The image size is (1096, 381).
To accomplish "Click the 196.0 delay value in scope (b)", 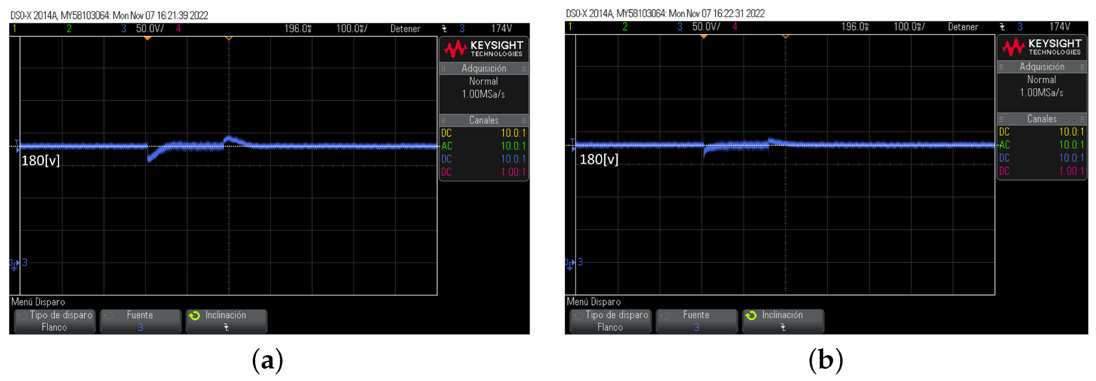I will (x=855, y=27).
